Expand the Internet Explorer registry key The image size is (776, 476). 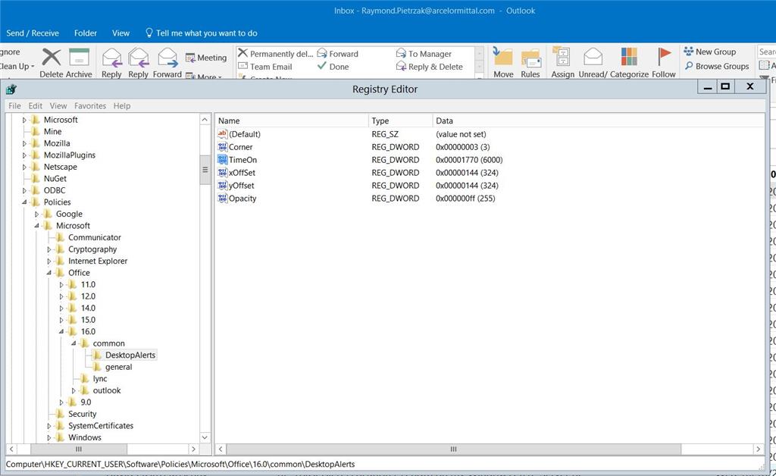click(x=49, y=261)
